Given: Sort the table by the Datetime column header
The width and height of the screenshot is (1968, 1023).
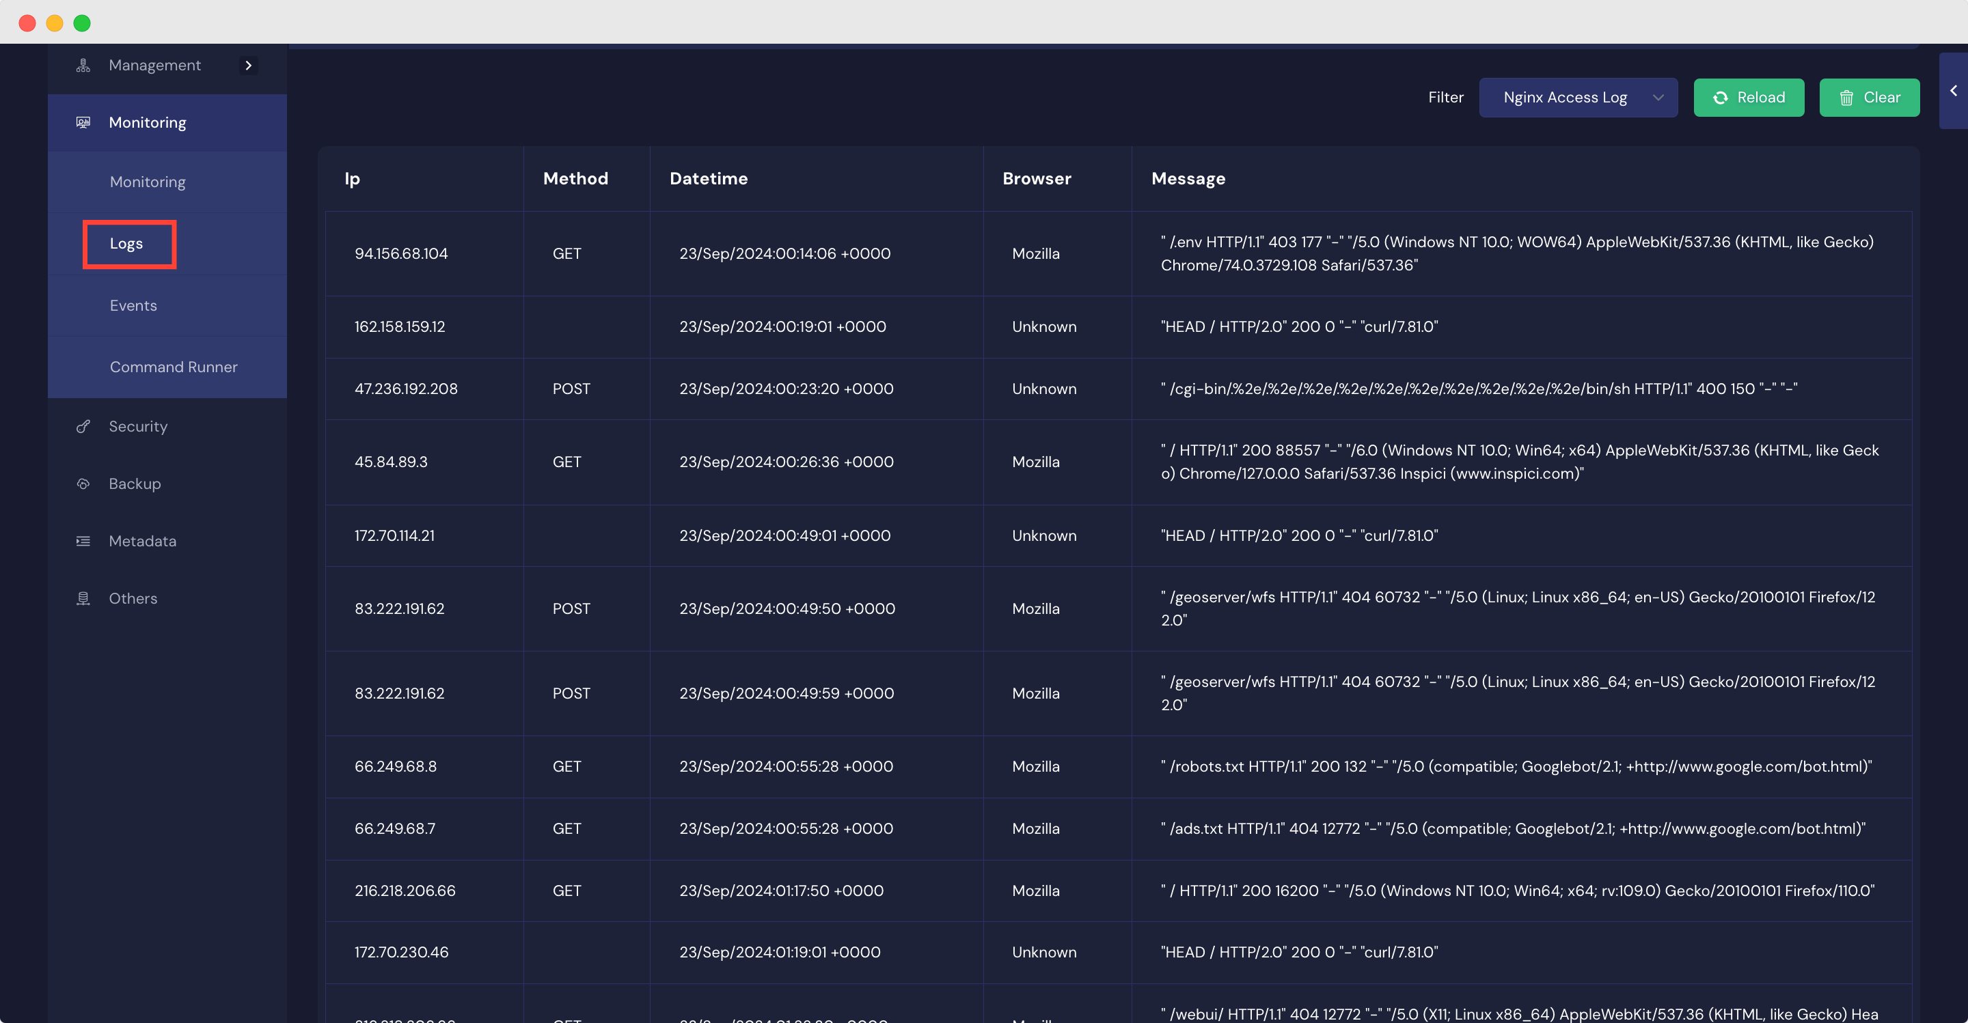Looking at the screenshot, I should click(708, 178).
